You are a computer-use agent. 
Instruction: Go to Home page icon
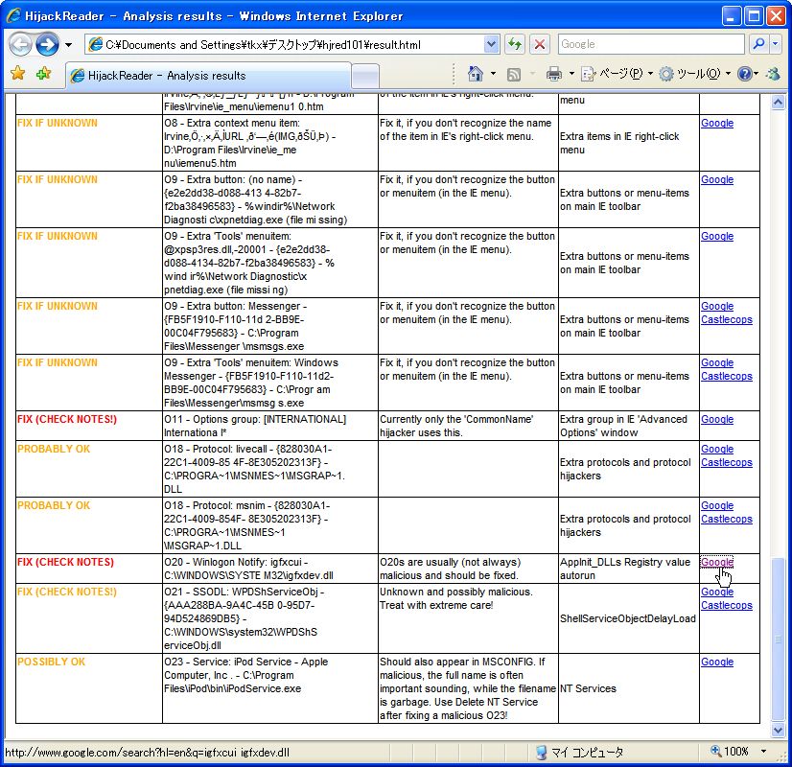(476, 74)
